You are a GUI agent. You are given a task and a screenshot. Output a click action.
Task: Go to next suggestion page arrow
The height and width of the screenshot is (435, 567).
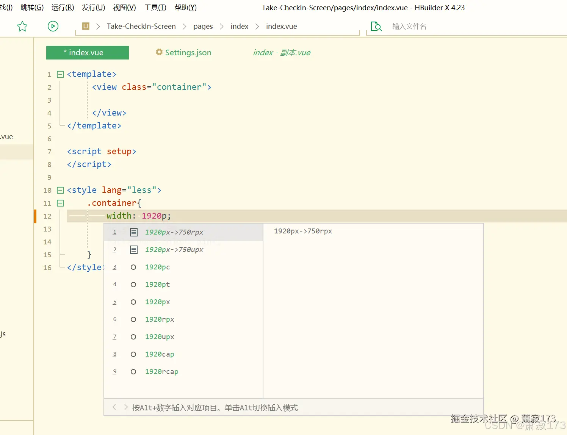[x=126, y=407]
